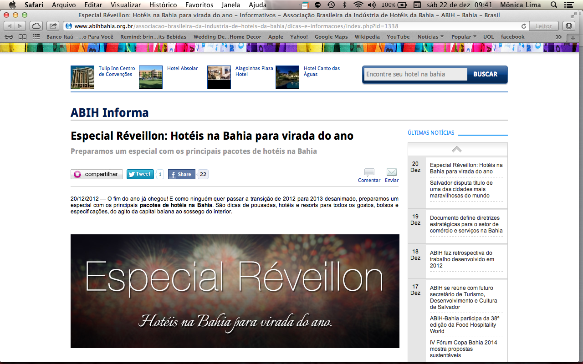Click the Enviar envelope icon
The image size is (583, 364).
click(x=391, y=172)
